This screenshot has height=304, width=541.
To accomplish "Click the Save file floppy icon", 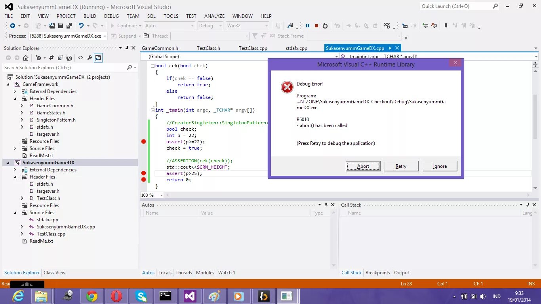I will tap(61, 26).
